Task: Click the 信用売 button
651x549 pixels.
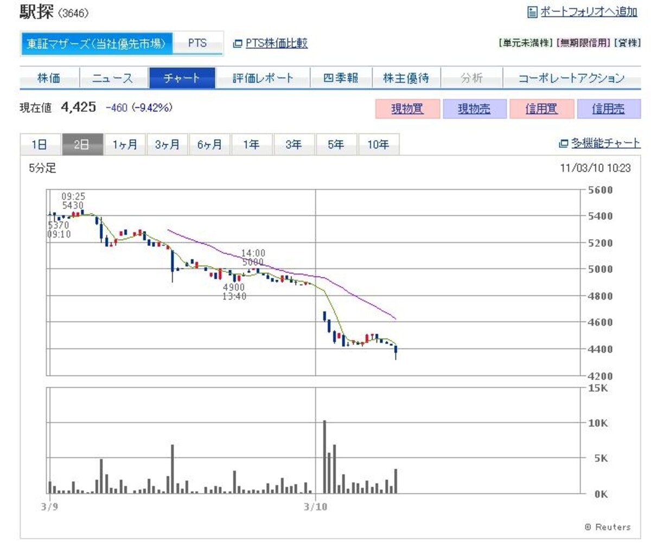Action: coord(608,109)
